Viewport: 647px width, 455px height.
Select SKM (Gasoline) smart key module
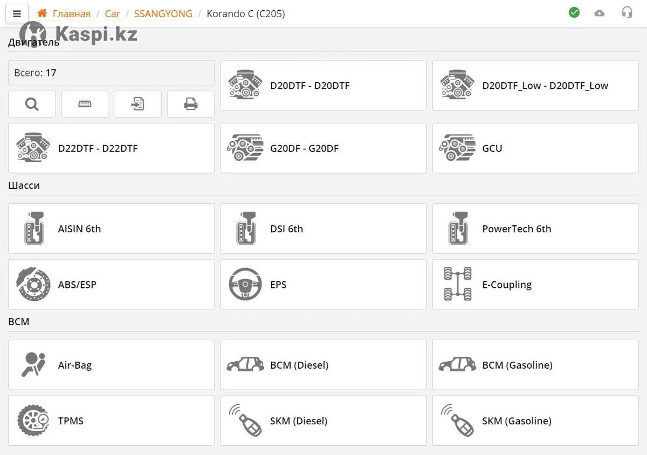click(x=535, y=421)
